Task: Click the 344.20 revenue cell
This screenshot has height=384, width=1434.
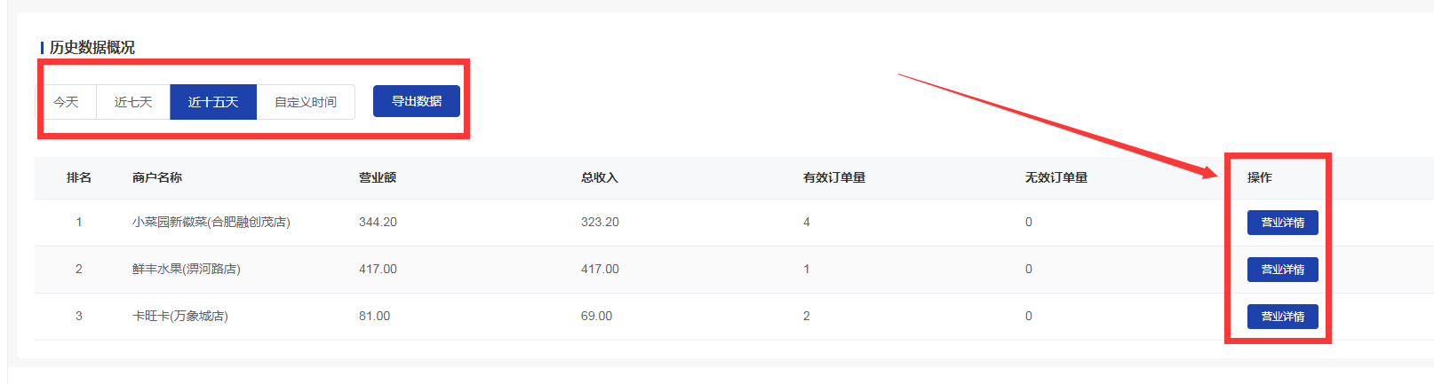Action: [x=378, y=222]
